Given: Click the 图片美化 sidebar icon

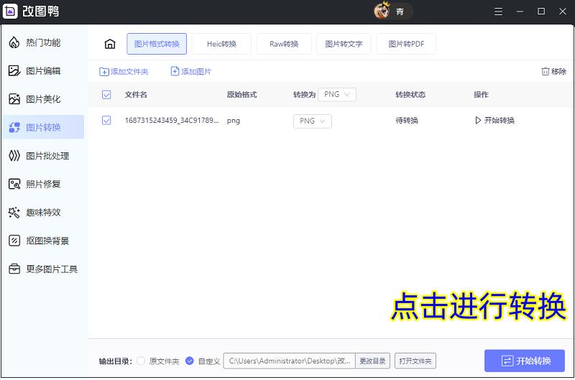Looking at the screenshot, I should [x=14, y=99].
